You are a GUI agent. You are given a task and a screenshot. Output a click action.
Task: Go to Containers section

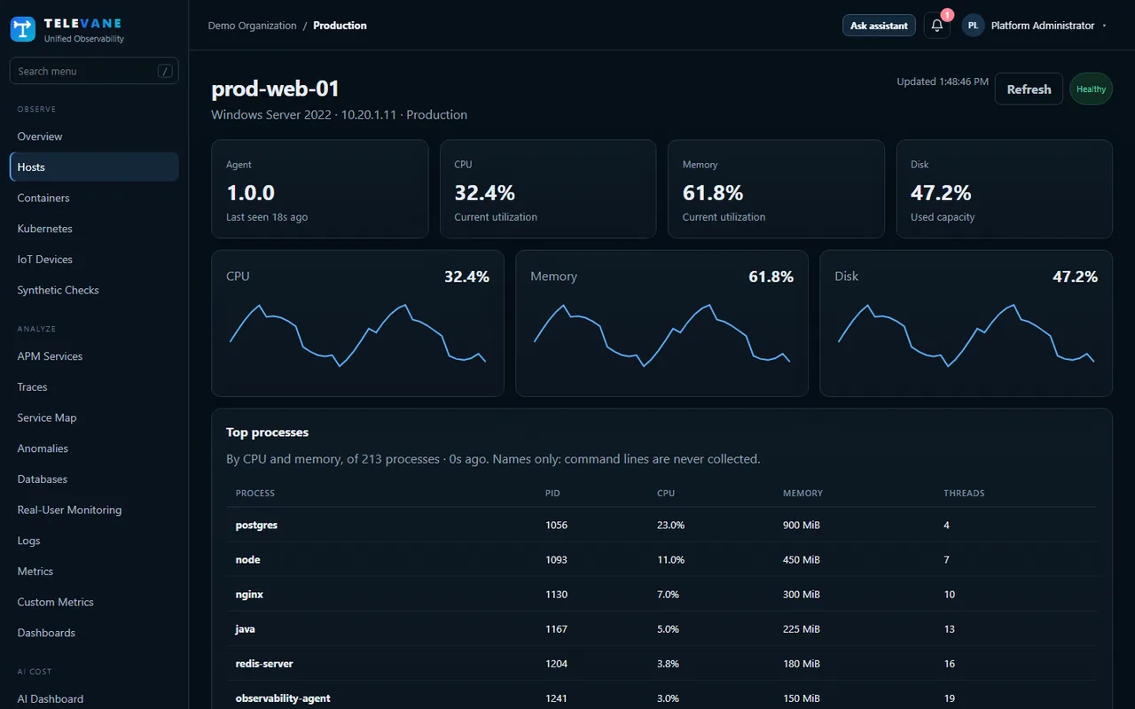tap(94, 198)
